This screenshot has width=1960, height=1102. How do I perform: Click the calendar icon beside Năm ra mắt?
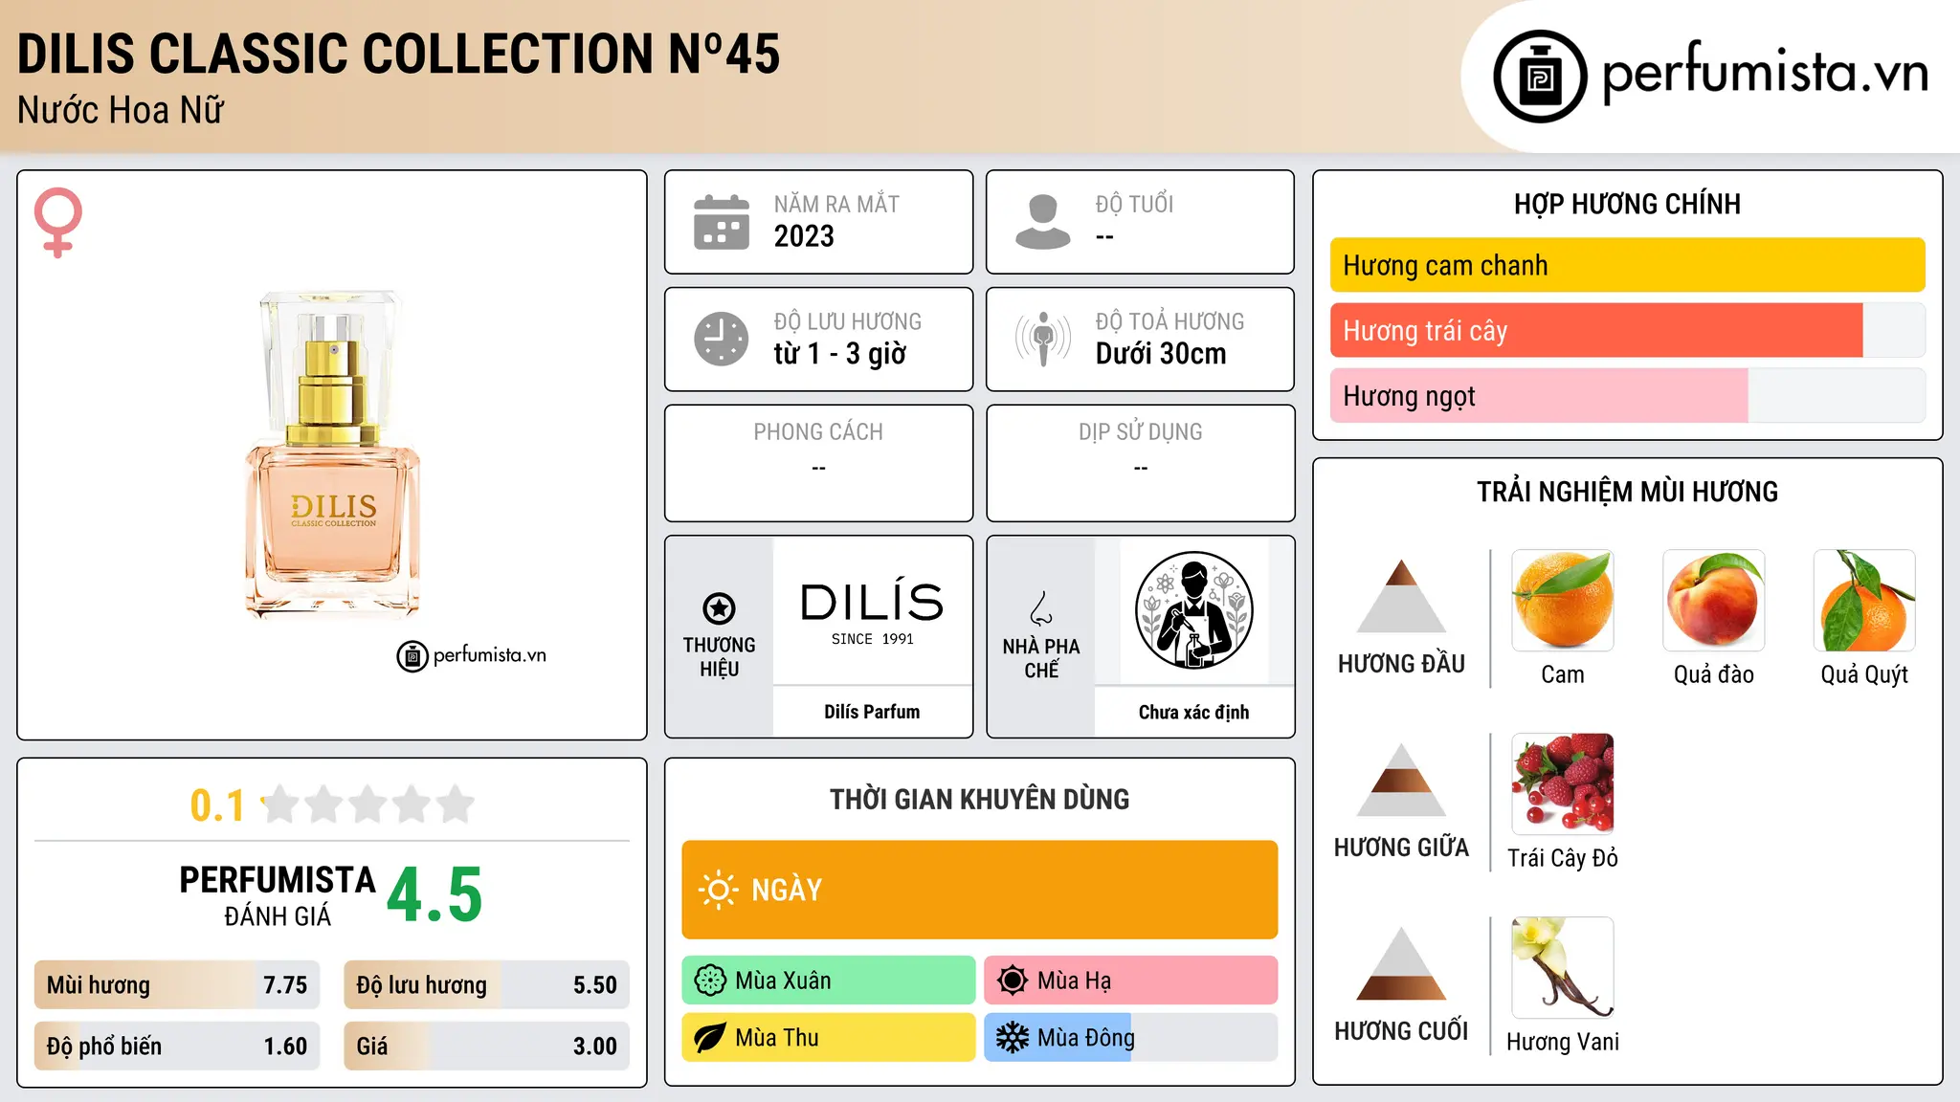pos(722,222)
